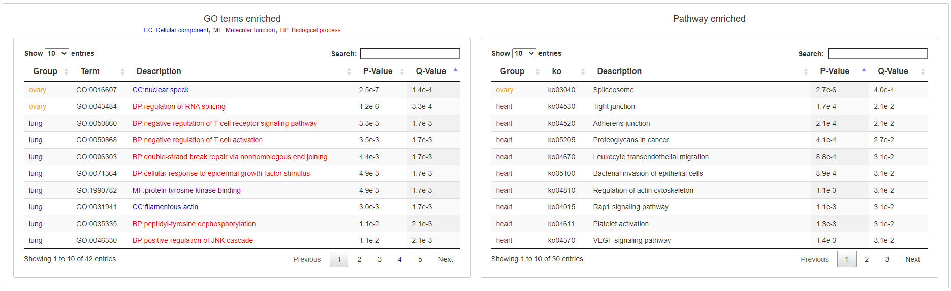Sort GO terms by Description column
951x291 pixels.
click(x=241, y=71)
